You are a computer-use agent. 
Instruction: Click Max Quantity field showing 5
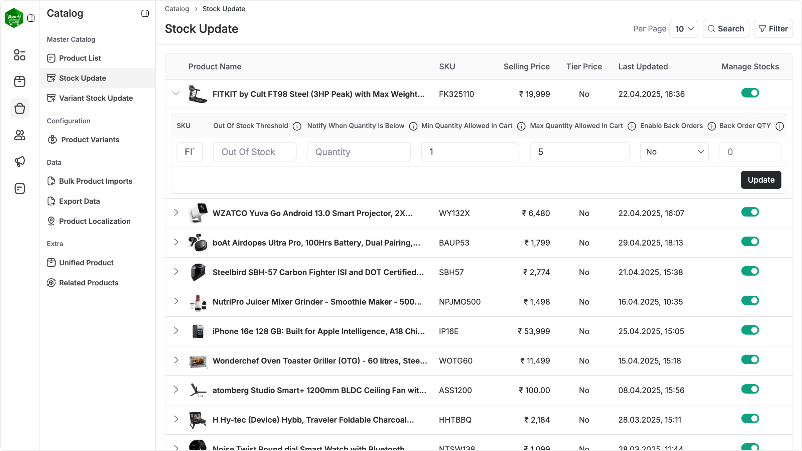pos(579,152)
